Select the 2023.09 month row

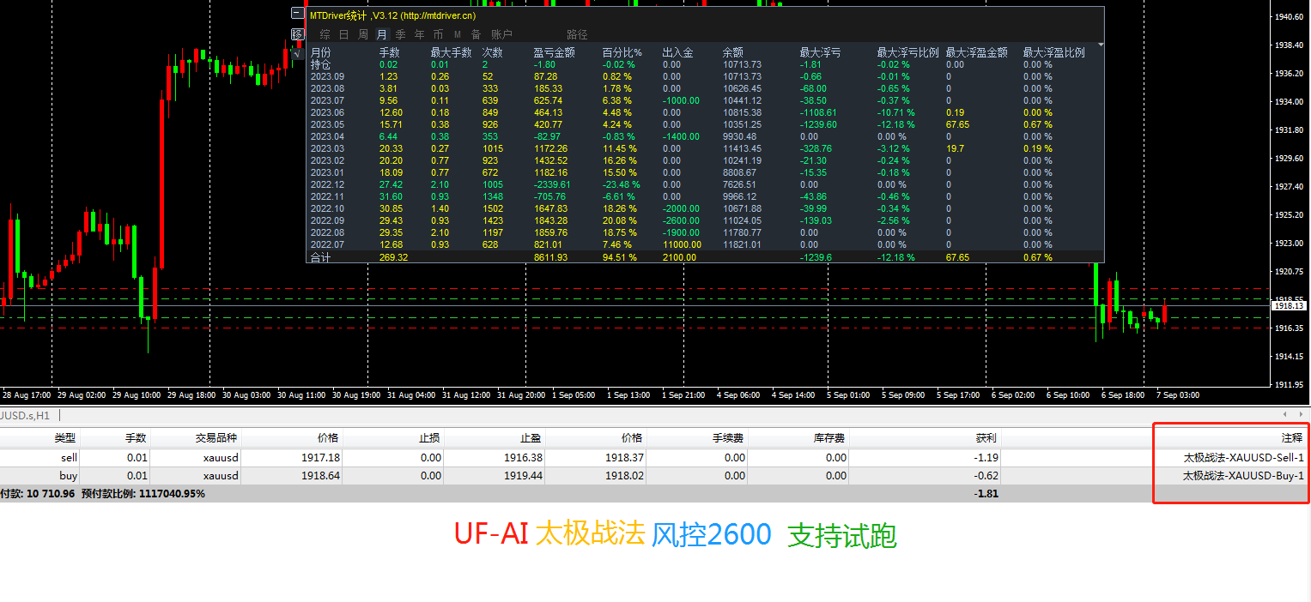point(705,76)
